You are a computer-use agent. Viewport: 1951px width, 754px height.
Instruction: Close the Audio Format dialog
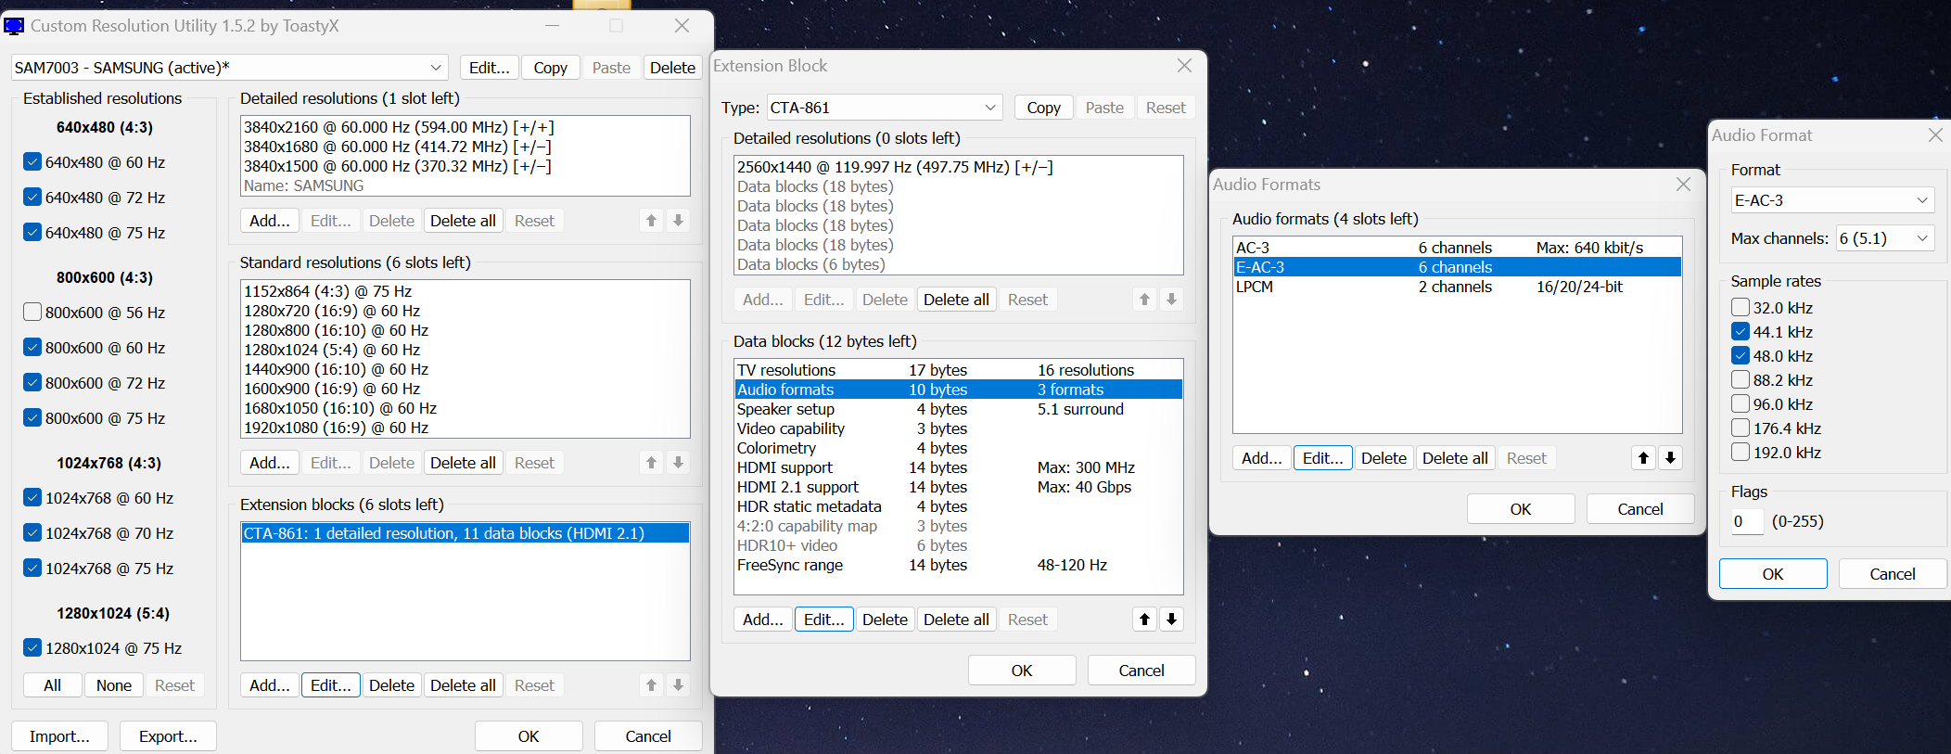pyautogui.click(x=1935, y=135)
